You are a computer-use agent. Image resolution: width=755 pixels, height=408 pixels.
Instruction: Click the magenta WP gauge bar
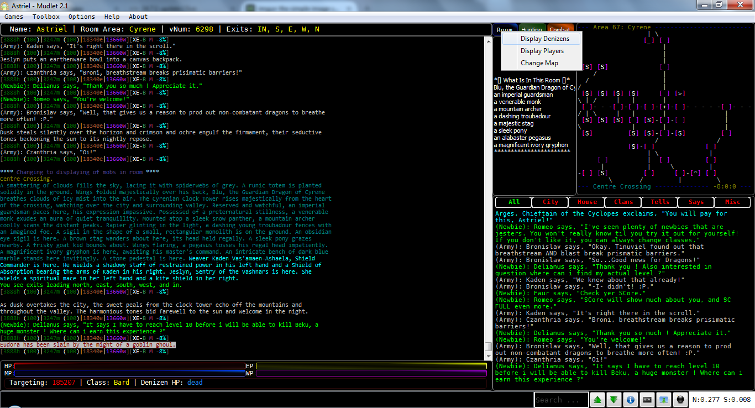371,373
